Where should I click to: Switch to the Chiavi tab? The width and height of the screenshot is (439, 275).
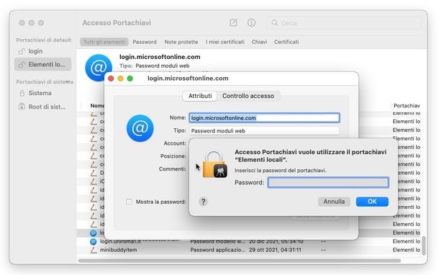[259, 42]
